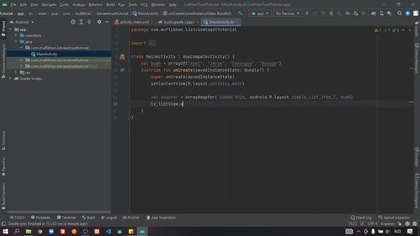Image resolution: width=420 pixels, height=236 pixels.
Task: Collapse the java folder
Action: coord(16,41)
